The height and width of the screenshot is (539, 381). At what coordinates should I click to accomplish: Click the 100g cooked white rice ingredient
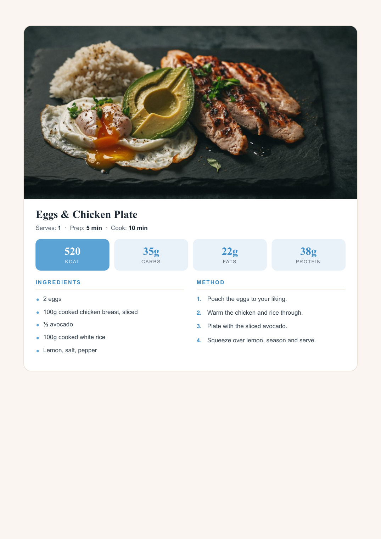74,337
